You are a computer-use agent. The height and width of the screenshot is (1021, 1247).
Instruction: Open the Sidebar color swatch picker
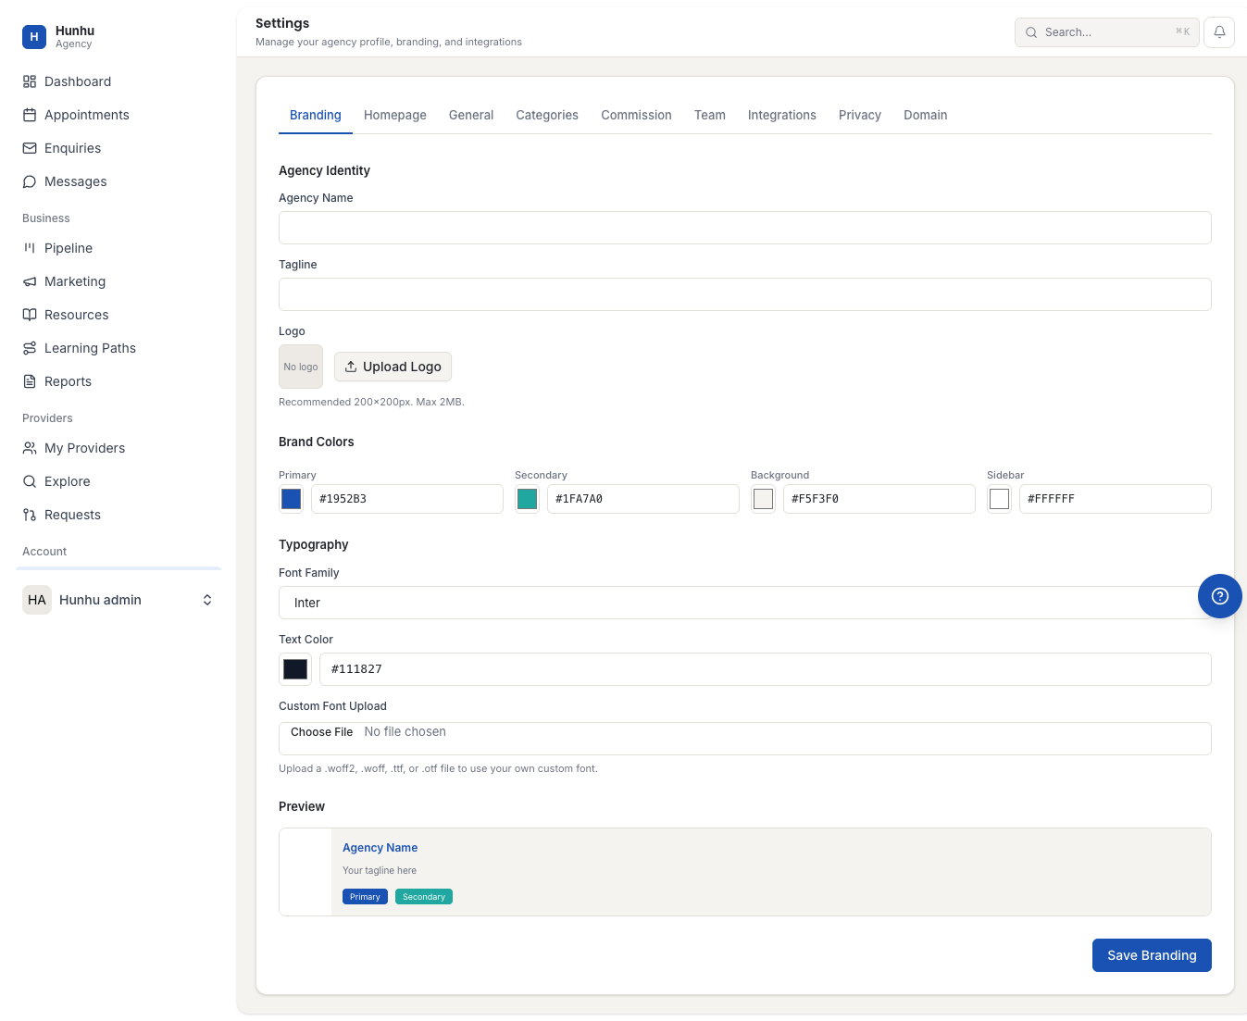999,499
